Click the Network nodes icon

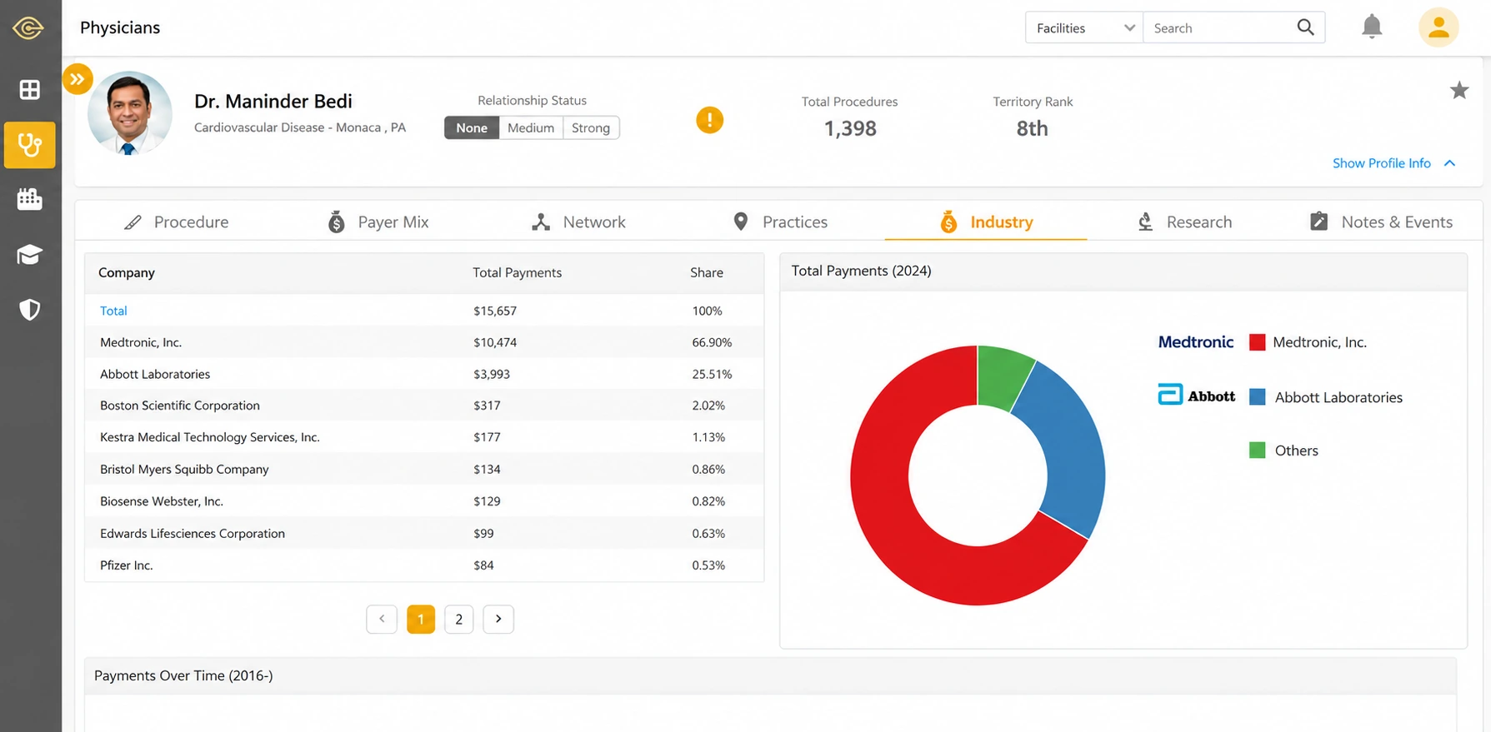(x=541, y=222)
